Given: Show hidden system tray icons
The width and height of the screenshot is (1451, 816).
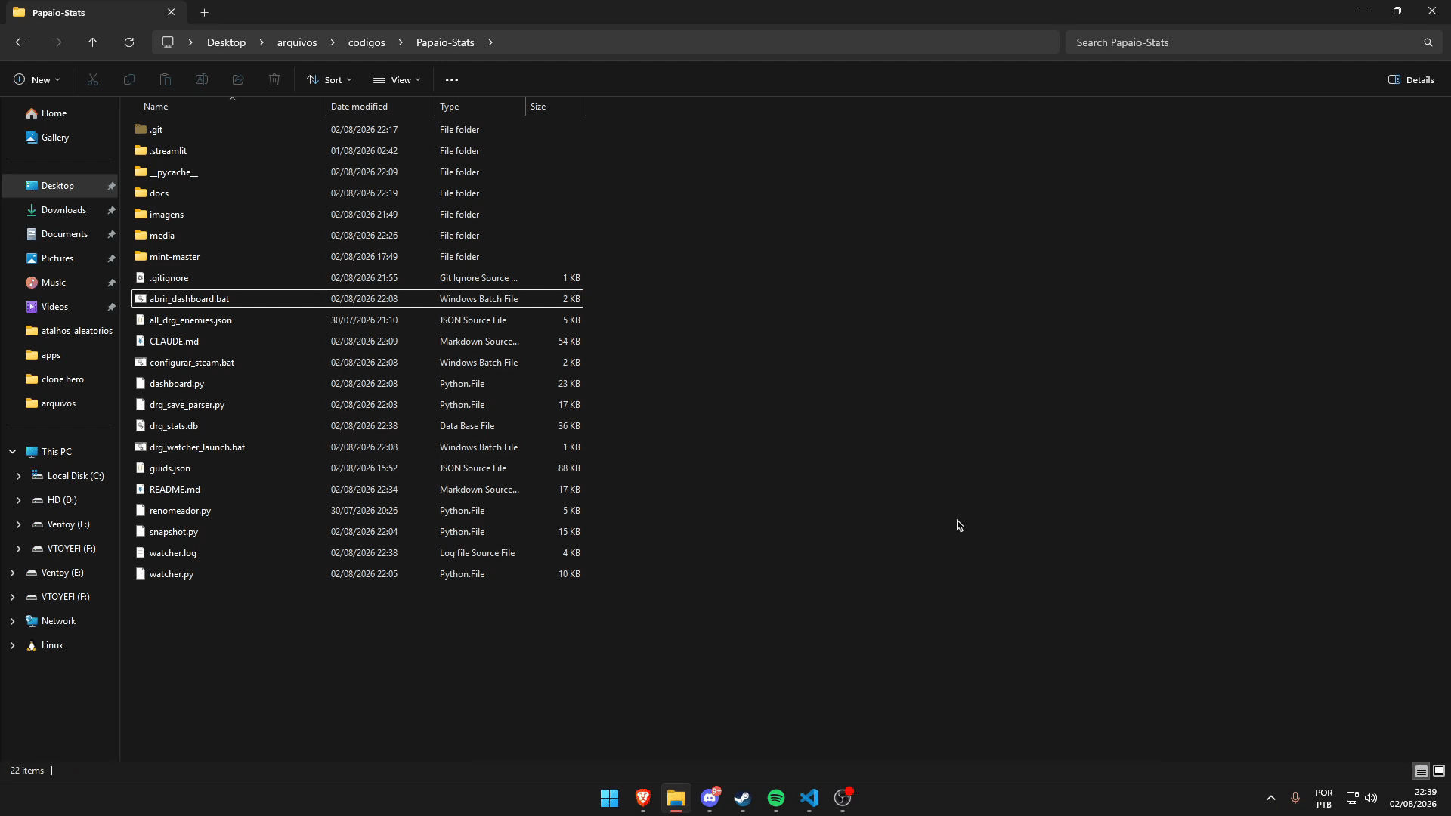Looking at the screenshot, I should [x=1270, y=798].
